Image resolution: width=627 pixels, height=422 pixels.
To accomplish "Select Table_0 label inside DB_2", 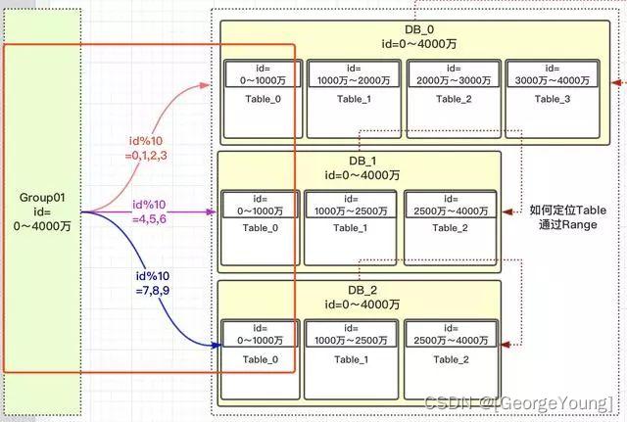I will tap(261, 359).
